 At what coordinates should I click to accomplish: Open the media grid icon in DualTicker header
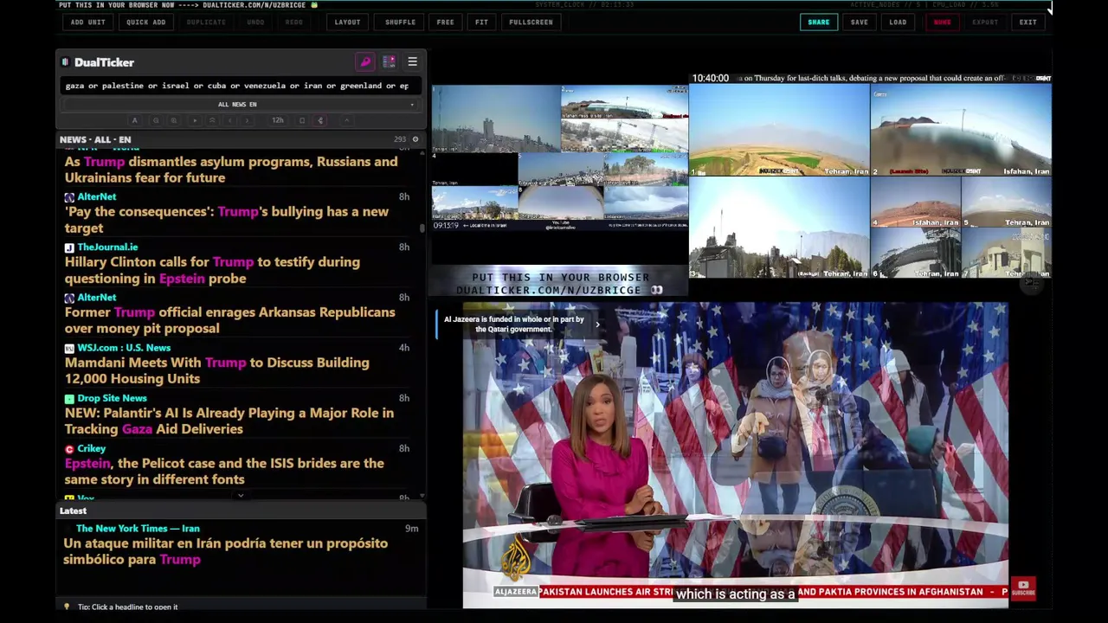click(389, 62)
